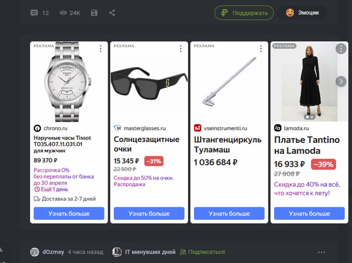Open three-dot menu on Штангенциркуль ad
The width and height of the screenshot is (352, 263).
260,49
